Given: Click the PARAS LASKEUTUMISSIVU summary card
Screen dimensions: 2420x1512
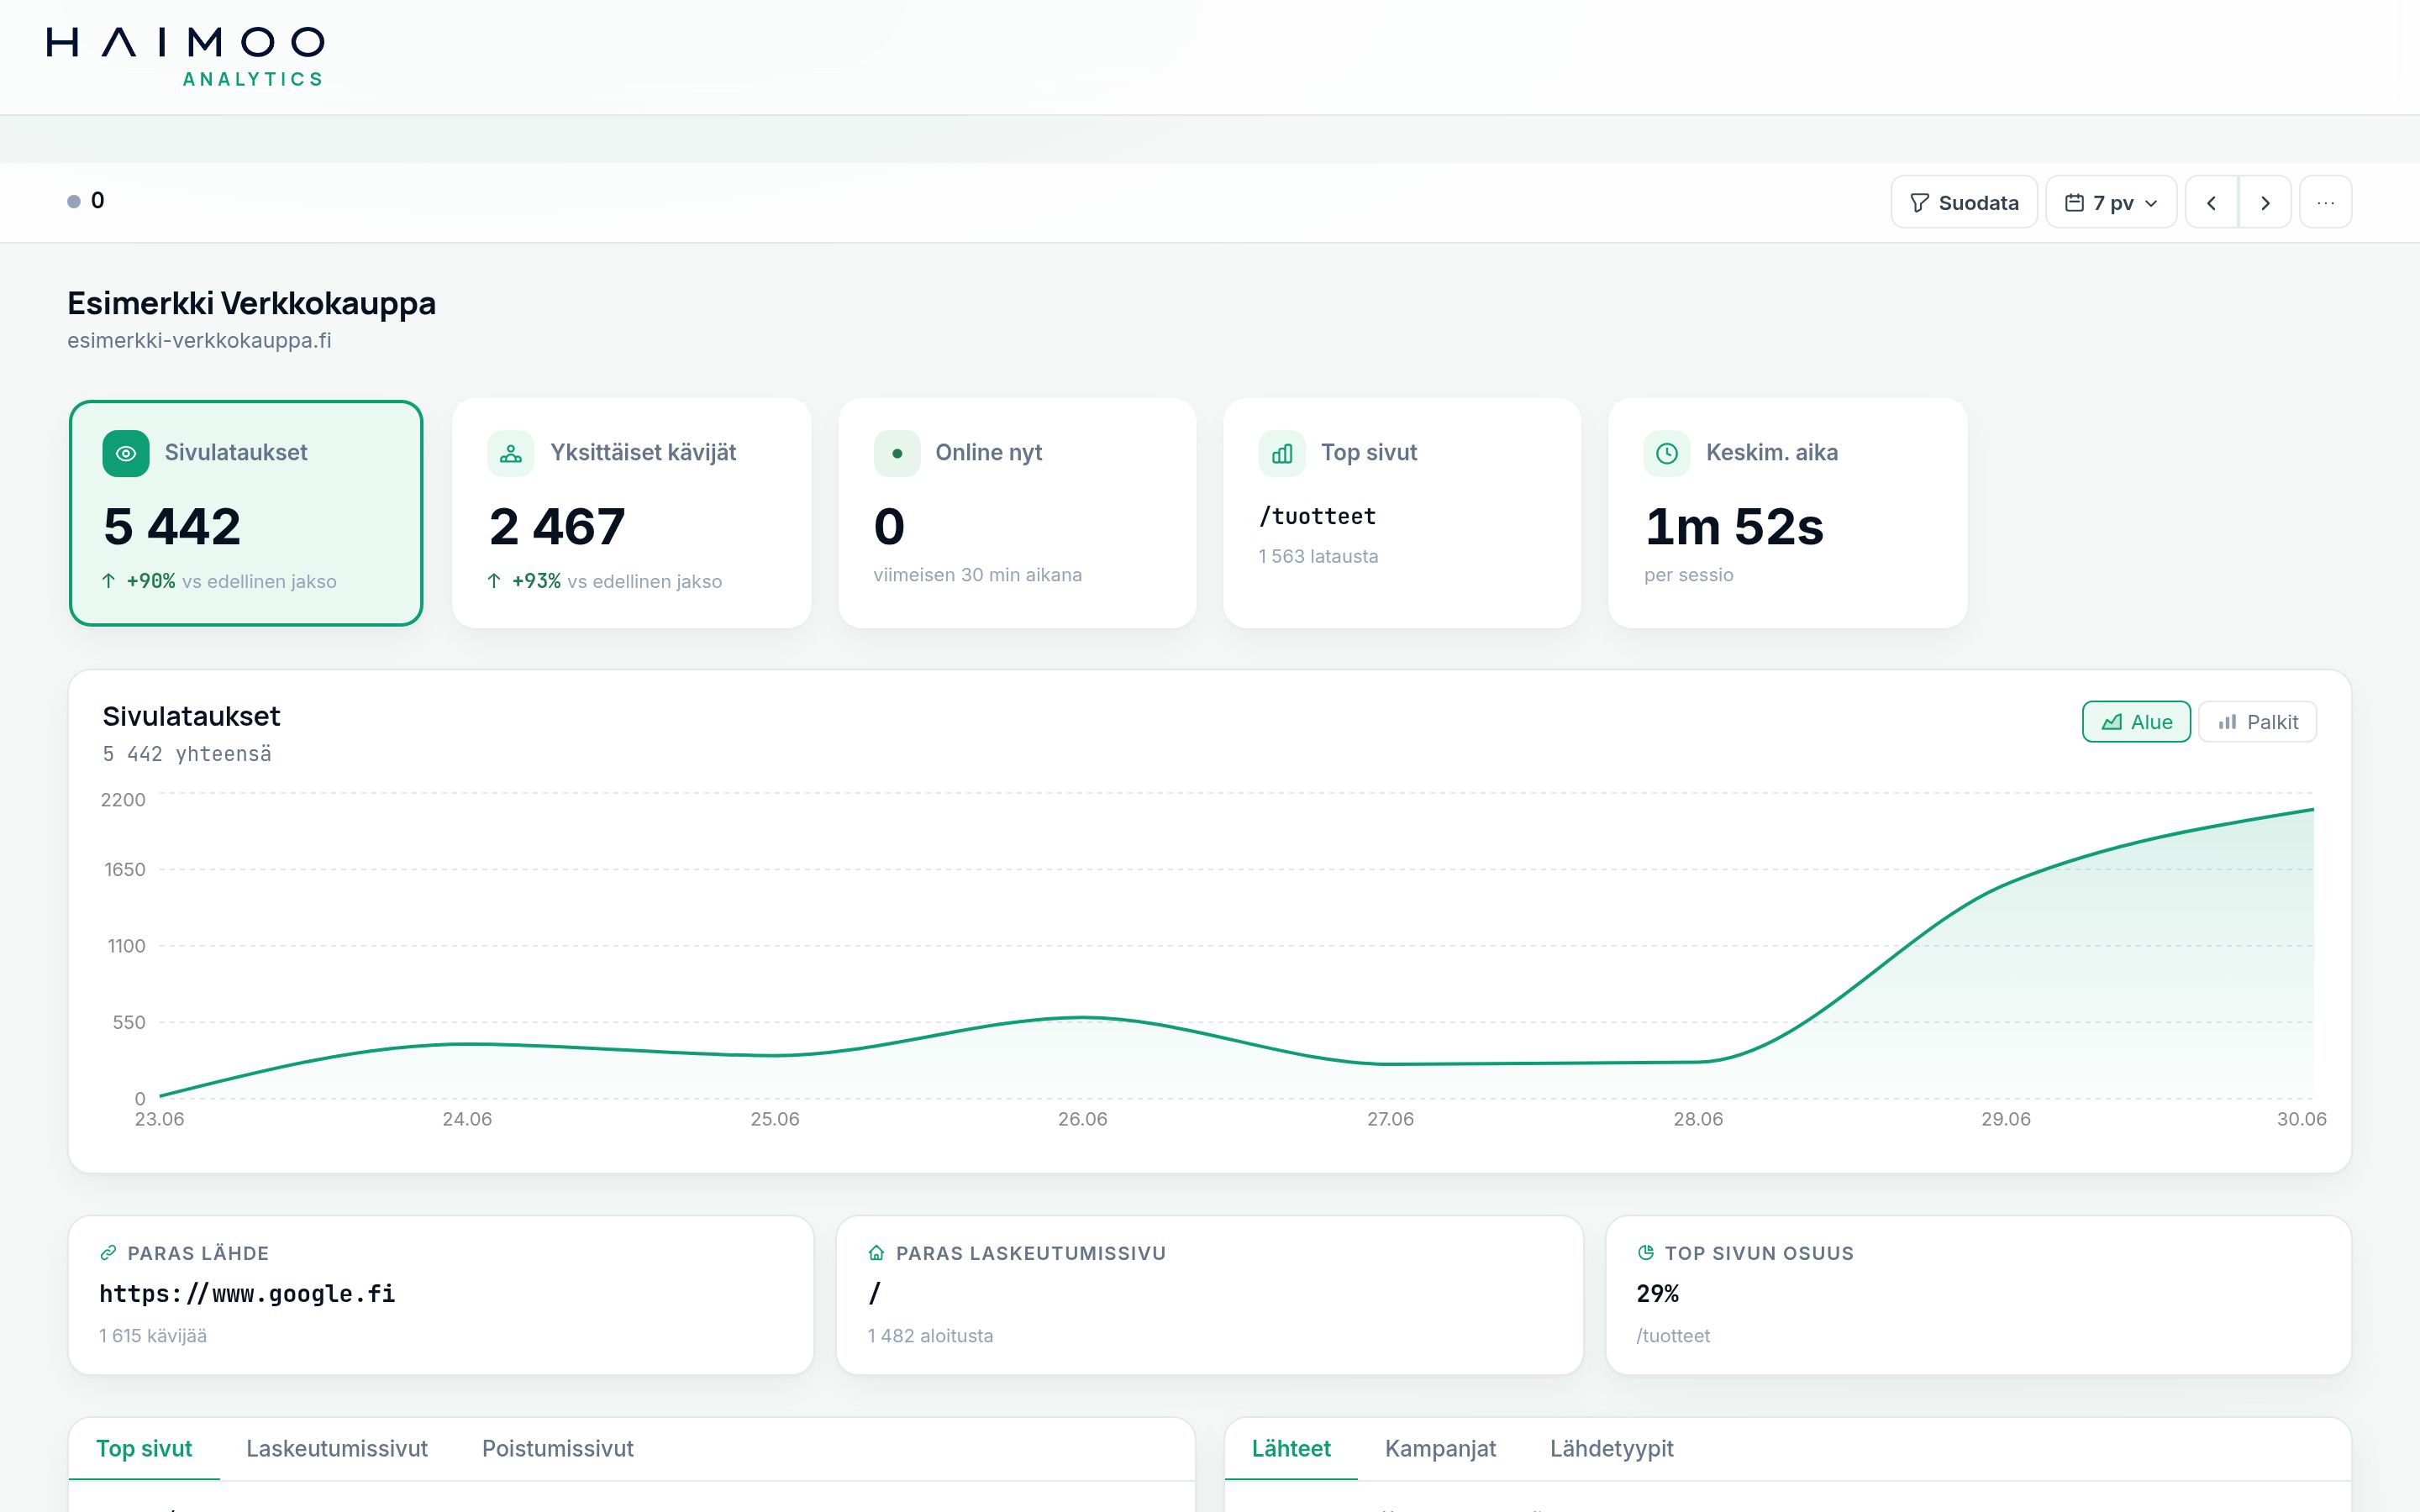Looking at the screenshot, I should point(1210,1295).
